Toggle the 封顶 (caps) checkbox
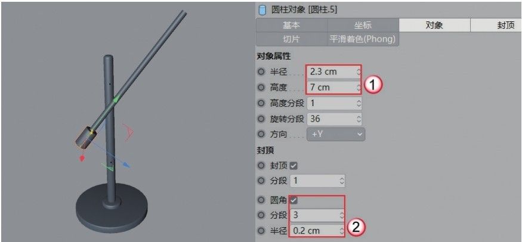 294,165
